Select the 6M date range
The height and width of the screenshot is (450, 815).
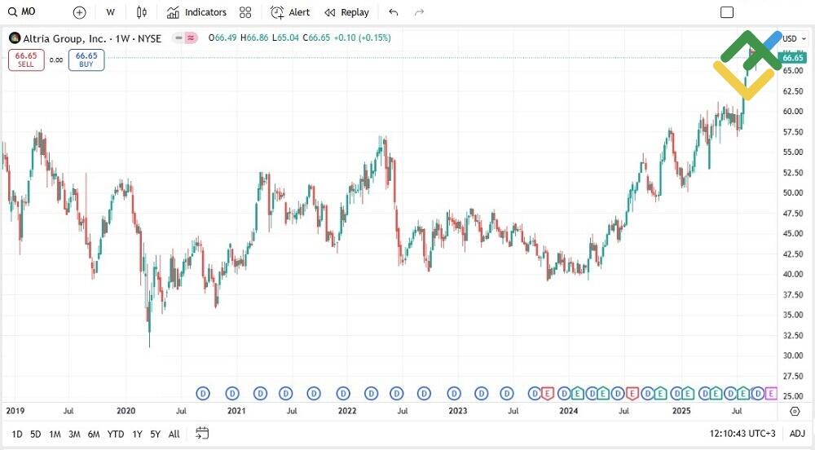(x=94, y=434)
